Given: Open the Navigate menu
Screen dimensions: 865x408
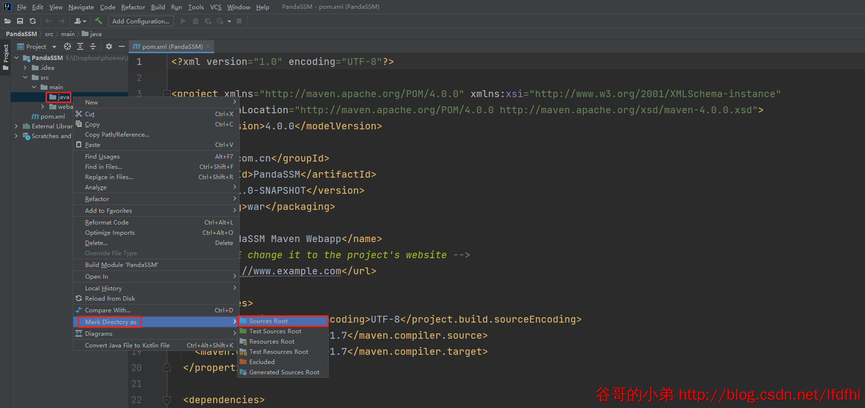Looking at the screenshot, I should tap(81, 7).
